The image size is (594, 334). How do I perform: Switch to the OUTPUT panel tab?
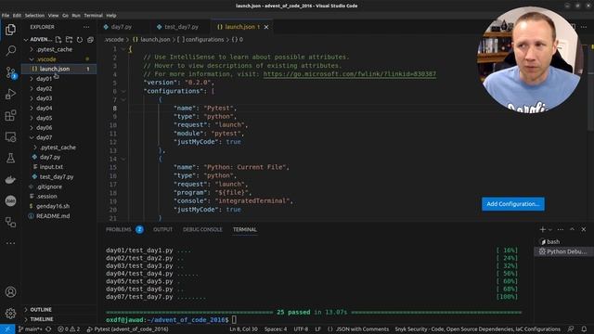click(163, 229)
